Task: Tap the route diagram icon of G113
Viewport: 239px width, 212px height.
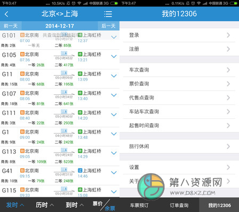Action: pyautogui.click(x=64, y=150)
